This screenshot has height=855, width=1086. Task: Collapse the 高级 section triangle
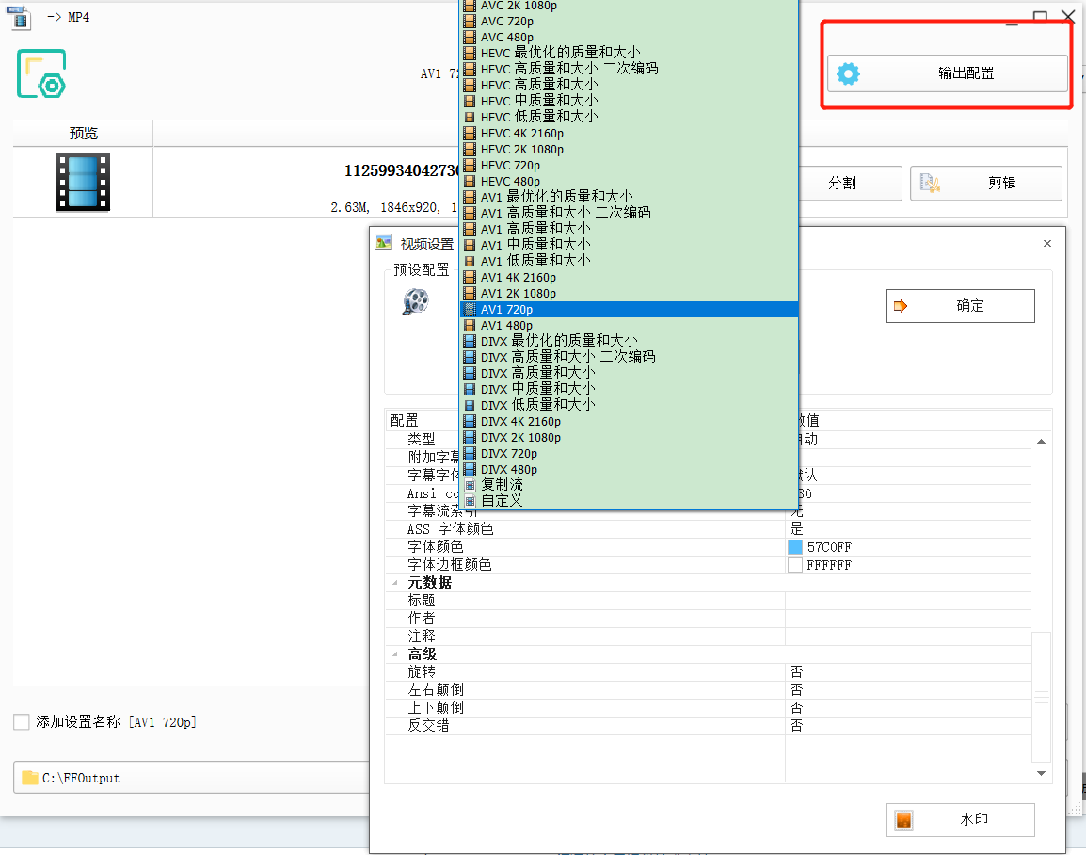coord(395,654)
